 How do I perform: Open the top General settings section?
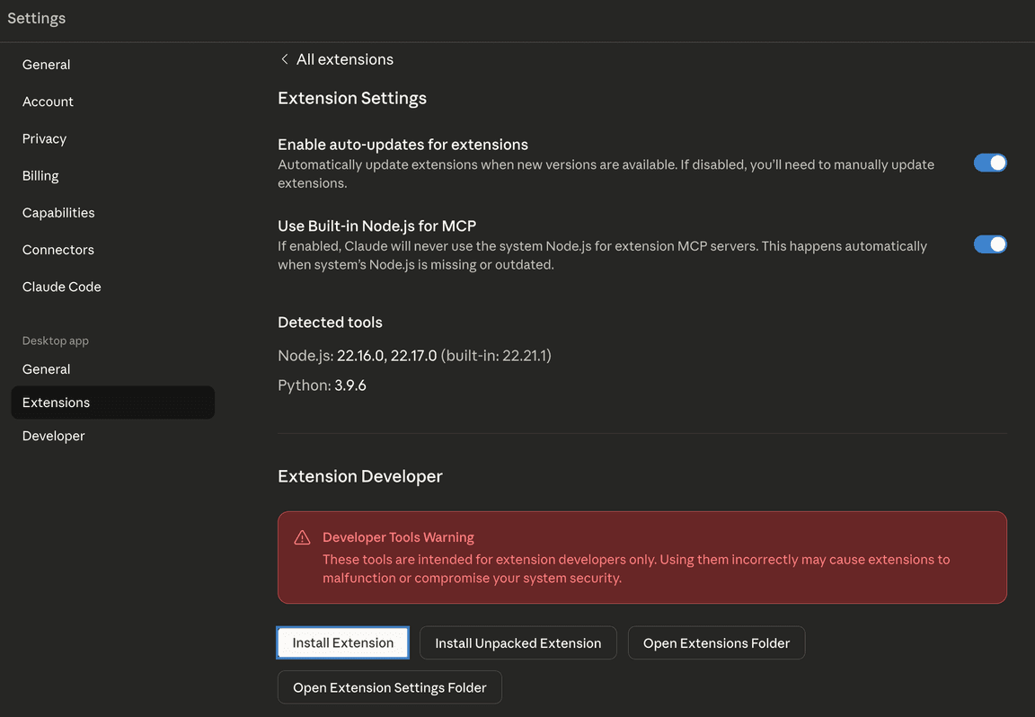[47, 65]
